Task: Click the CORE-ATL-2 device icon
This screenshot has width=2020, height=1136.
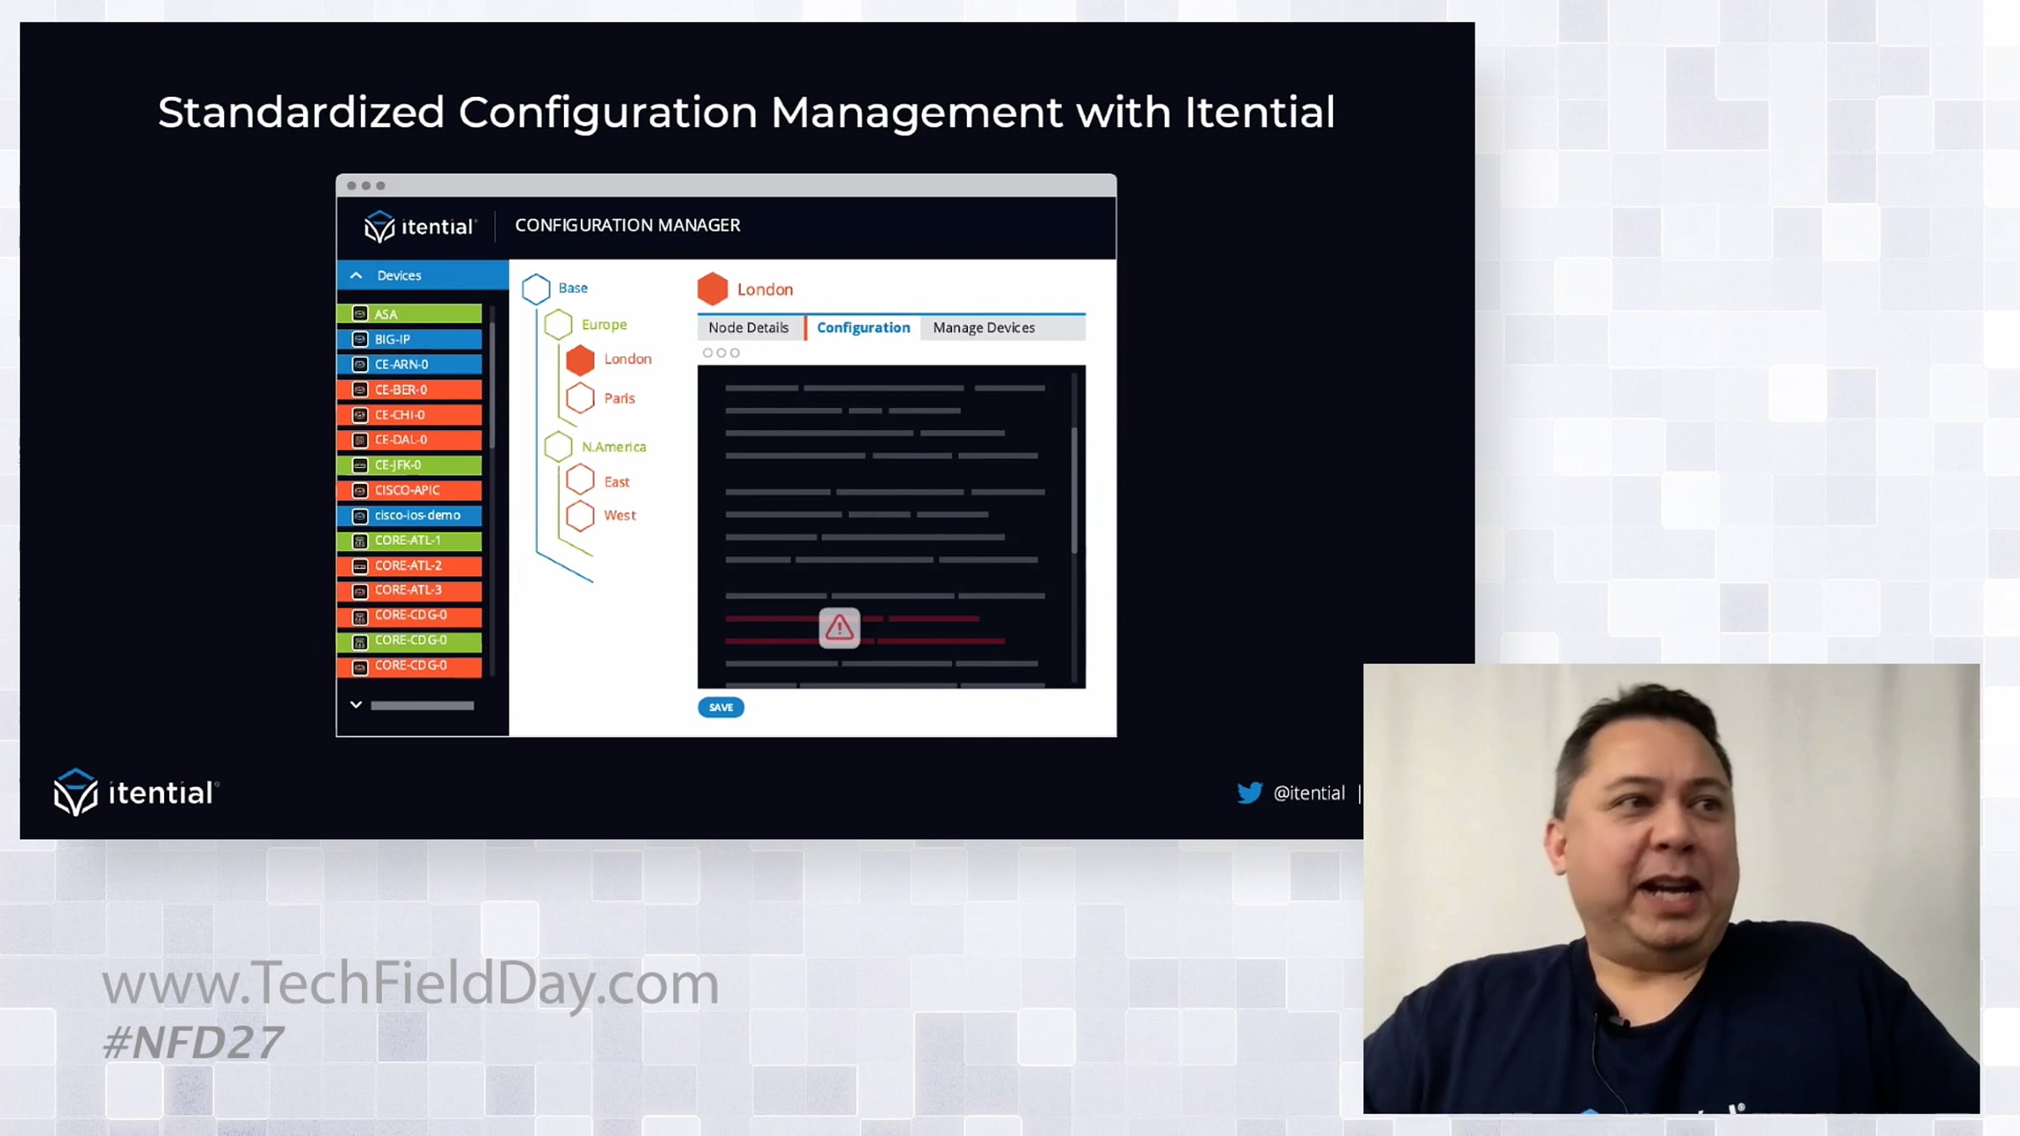Action: 360,566
